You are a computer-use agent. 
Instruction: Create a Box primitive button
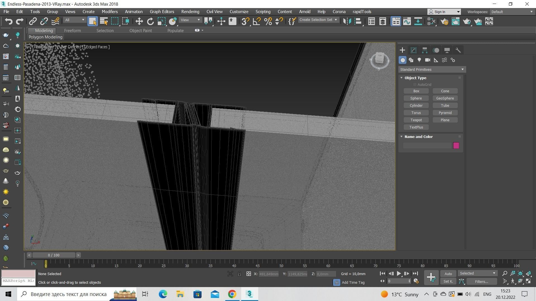click(x=416, y=91)
